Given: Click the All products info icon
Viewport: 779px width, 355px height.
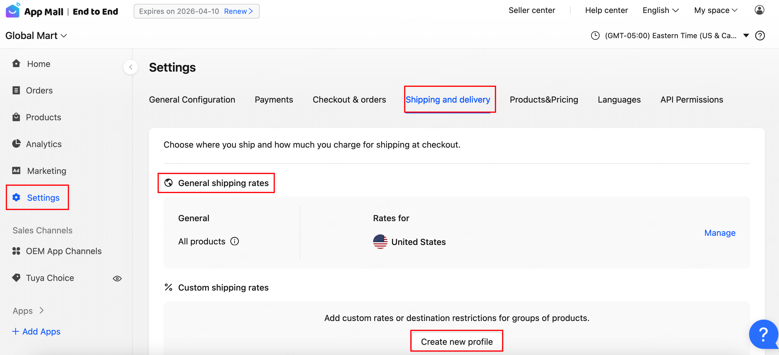Looking at the screenshot, I should (x=235, y=241).
